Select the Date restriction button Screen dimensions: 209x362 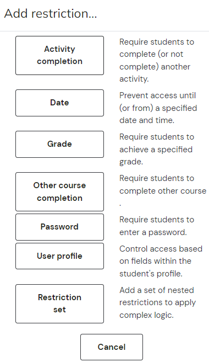tap(59, 103)
